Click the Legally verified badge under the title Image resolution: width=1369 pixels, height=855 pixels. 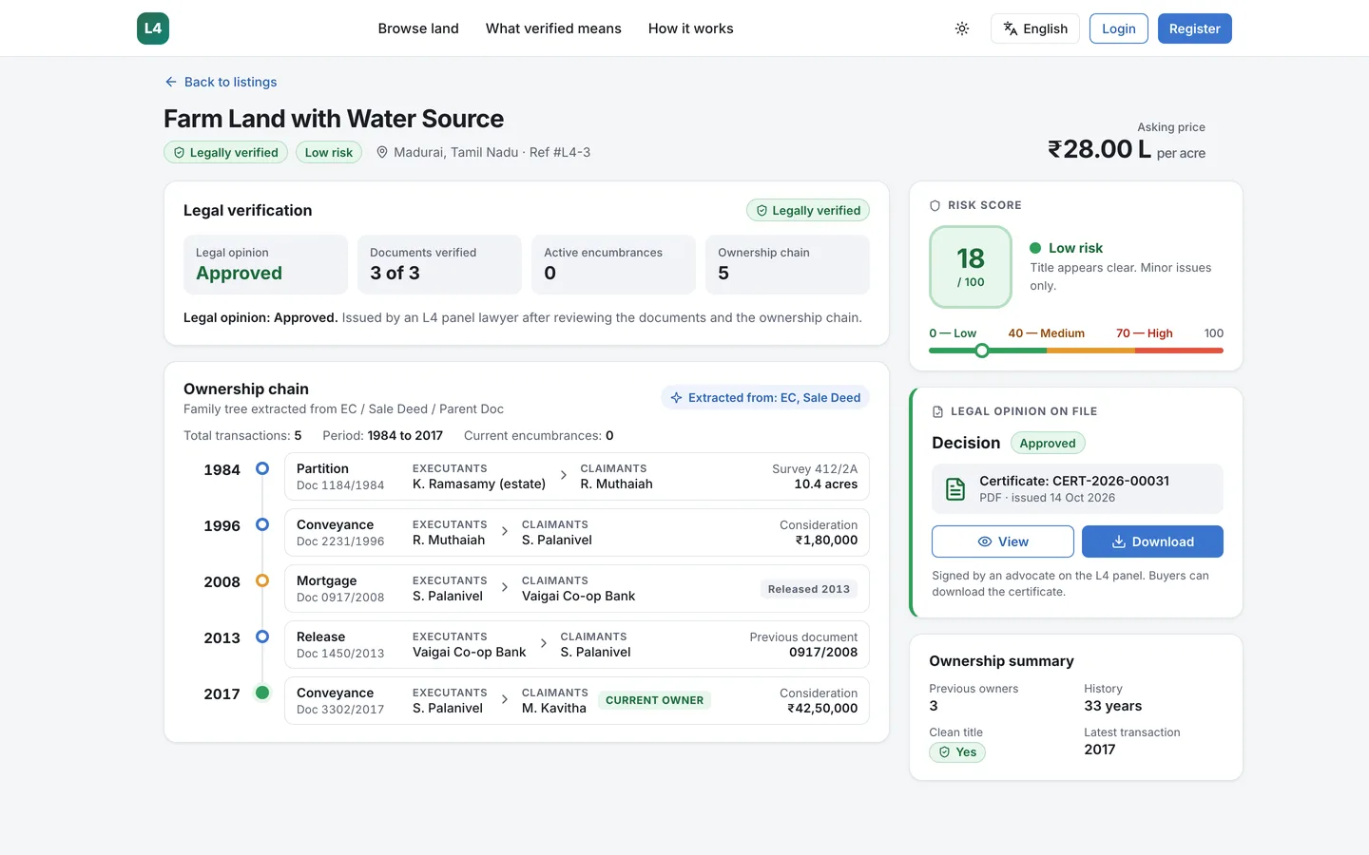click(225, 152)
